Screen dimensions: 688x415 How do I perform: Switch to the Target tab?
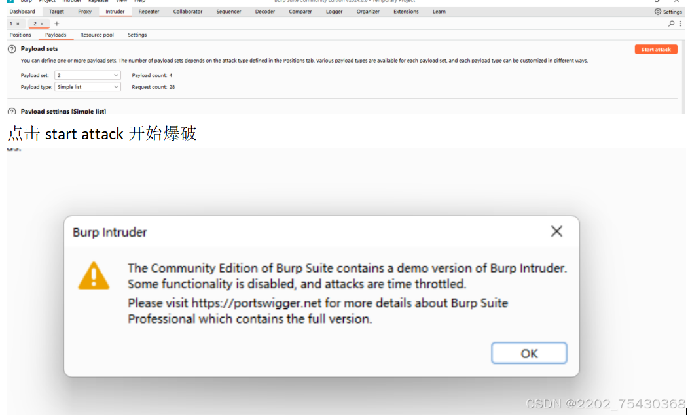[x=56, y=12]
